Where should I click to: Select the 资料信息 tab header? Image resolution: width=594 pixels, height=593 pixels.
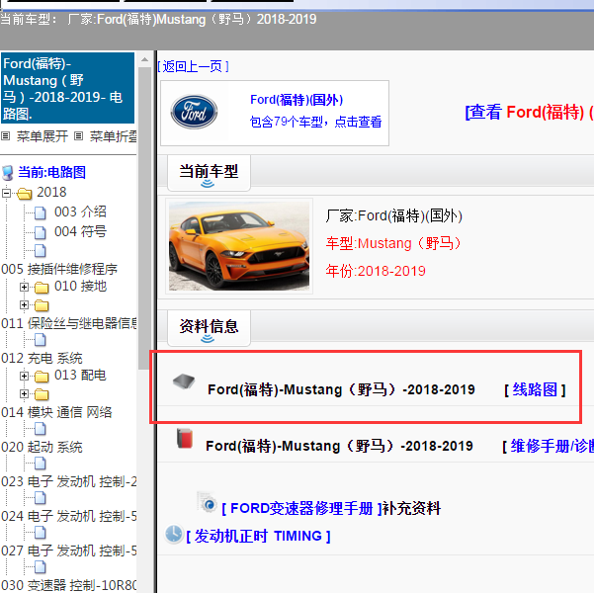(209, 327)
